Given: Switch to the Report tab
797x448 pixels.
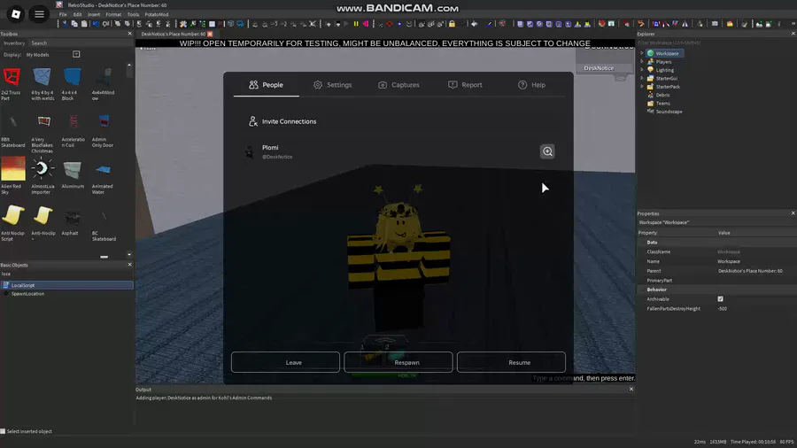Looking at the screenshot, I should click(465, 85).
